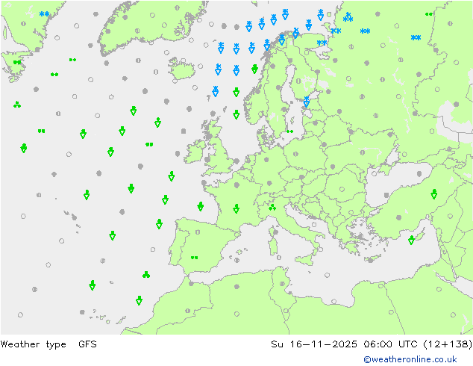
Task: Click the green shower symbol nearest the Canary Islands
Action: [x=139, y=300]
